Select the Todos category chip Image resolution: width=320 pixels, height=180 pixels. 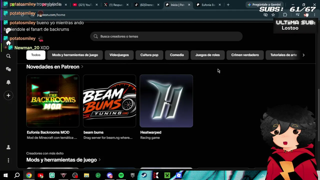click(36, 55)
